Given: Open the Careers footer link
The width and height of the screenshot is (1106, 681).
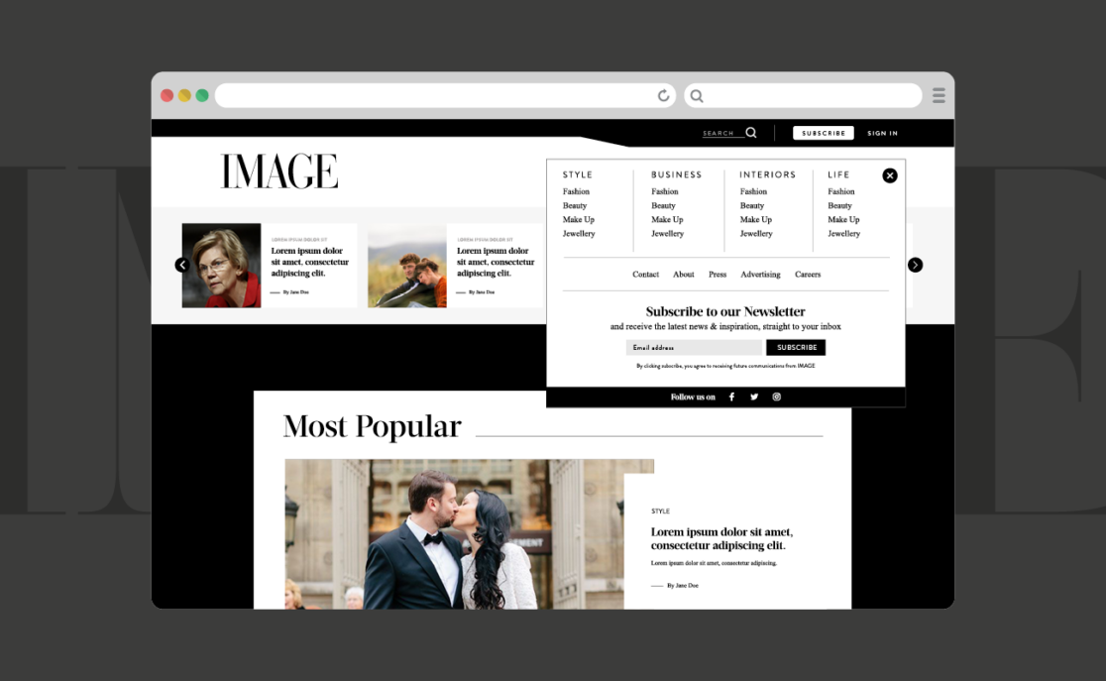Looking at the screenshot, I should [808, 275].
